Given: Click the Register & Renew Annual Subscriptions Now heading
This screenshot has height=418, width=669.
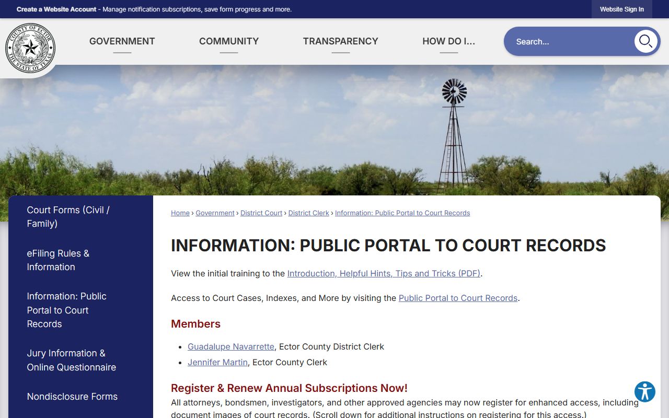Looking at the screenshot, I should 289,388.
